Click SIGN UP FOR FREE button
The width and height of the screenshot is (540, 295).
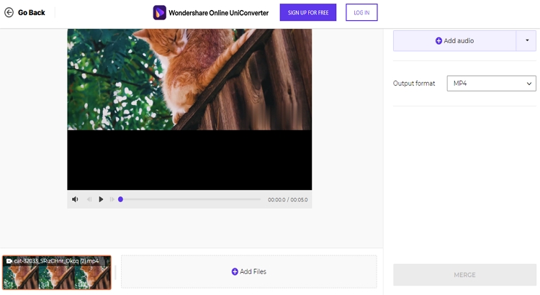(x=308, y=12)
